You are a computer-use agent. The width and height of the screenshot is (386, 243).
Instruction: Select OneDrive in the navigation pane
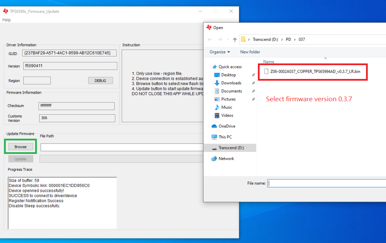point(227,126)
